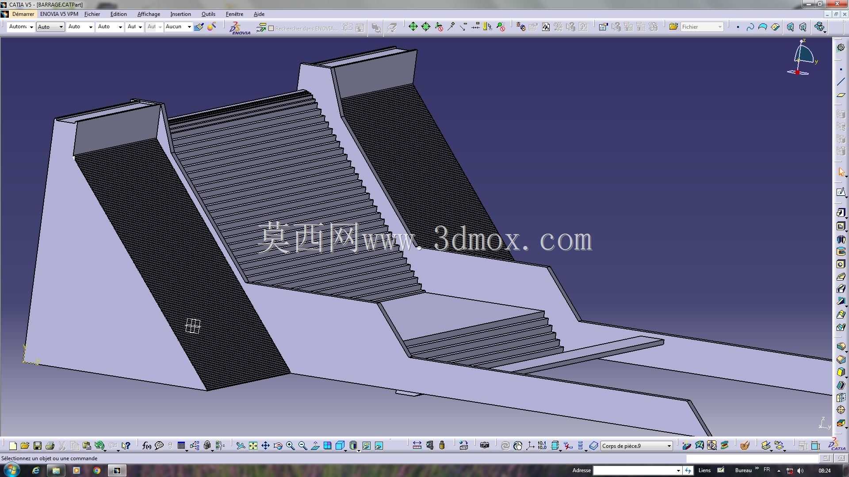Open the ENOVIA V5 VPM menu
The image size is (849, 477).
tap(59, 14)
